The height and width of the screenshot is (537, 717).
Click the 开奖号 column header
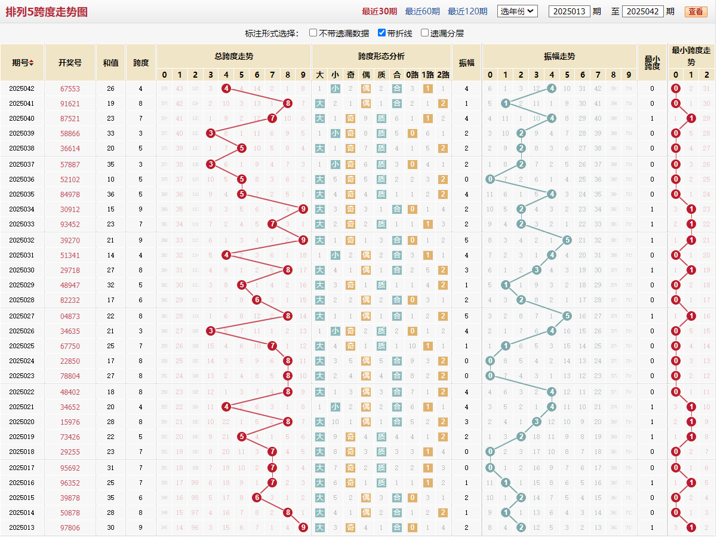(x=70, y=62)
